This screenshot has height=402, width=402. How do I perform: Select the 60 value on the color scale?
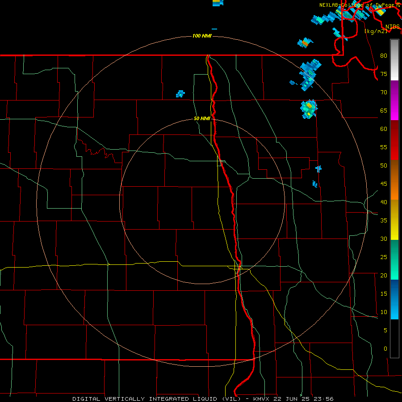384,129
